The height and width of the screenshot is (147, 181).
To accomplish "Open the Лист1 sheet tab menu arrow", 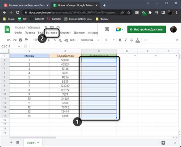I will (x=38, y=143).
